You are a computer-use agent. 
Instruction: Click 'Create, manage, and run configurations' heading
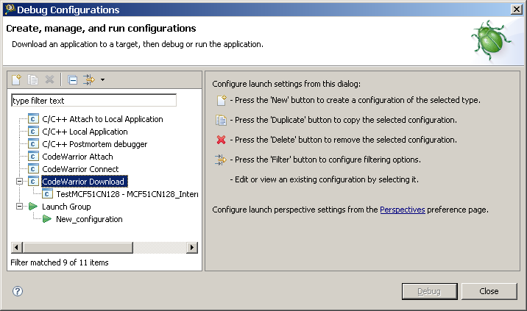[101, 28]
